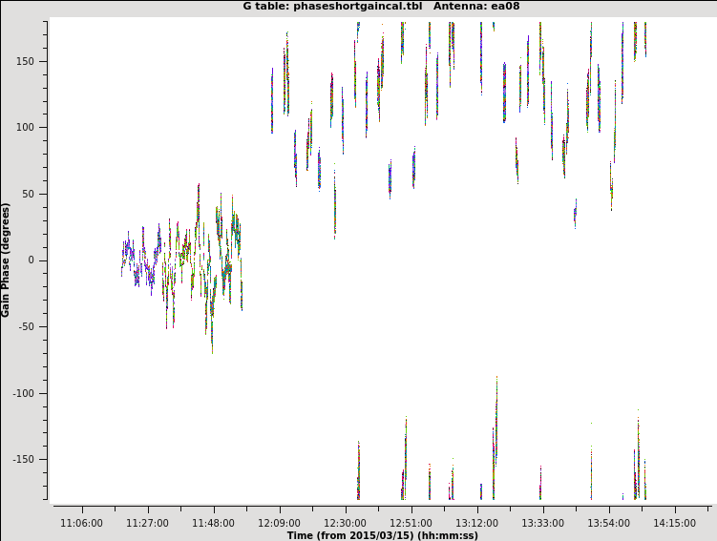Click the 13:33:00 time tick label
The image size is (717, 541).
542,523
